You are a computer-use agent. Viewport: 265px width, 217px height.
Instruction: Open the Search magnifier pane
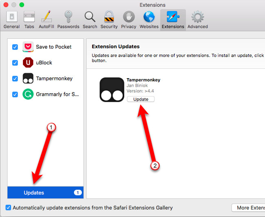tap(90, 20)
